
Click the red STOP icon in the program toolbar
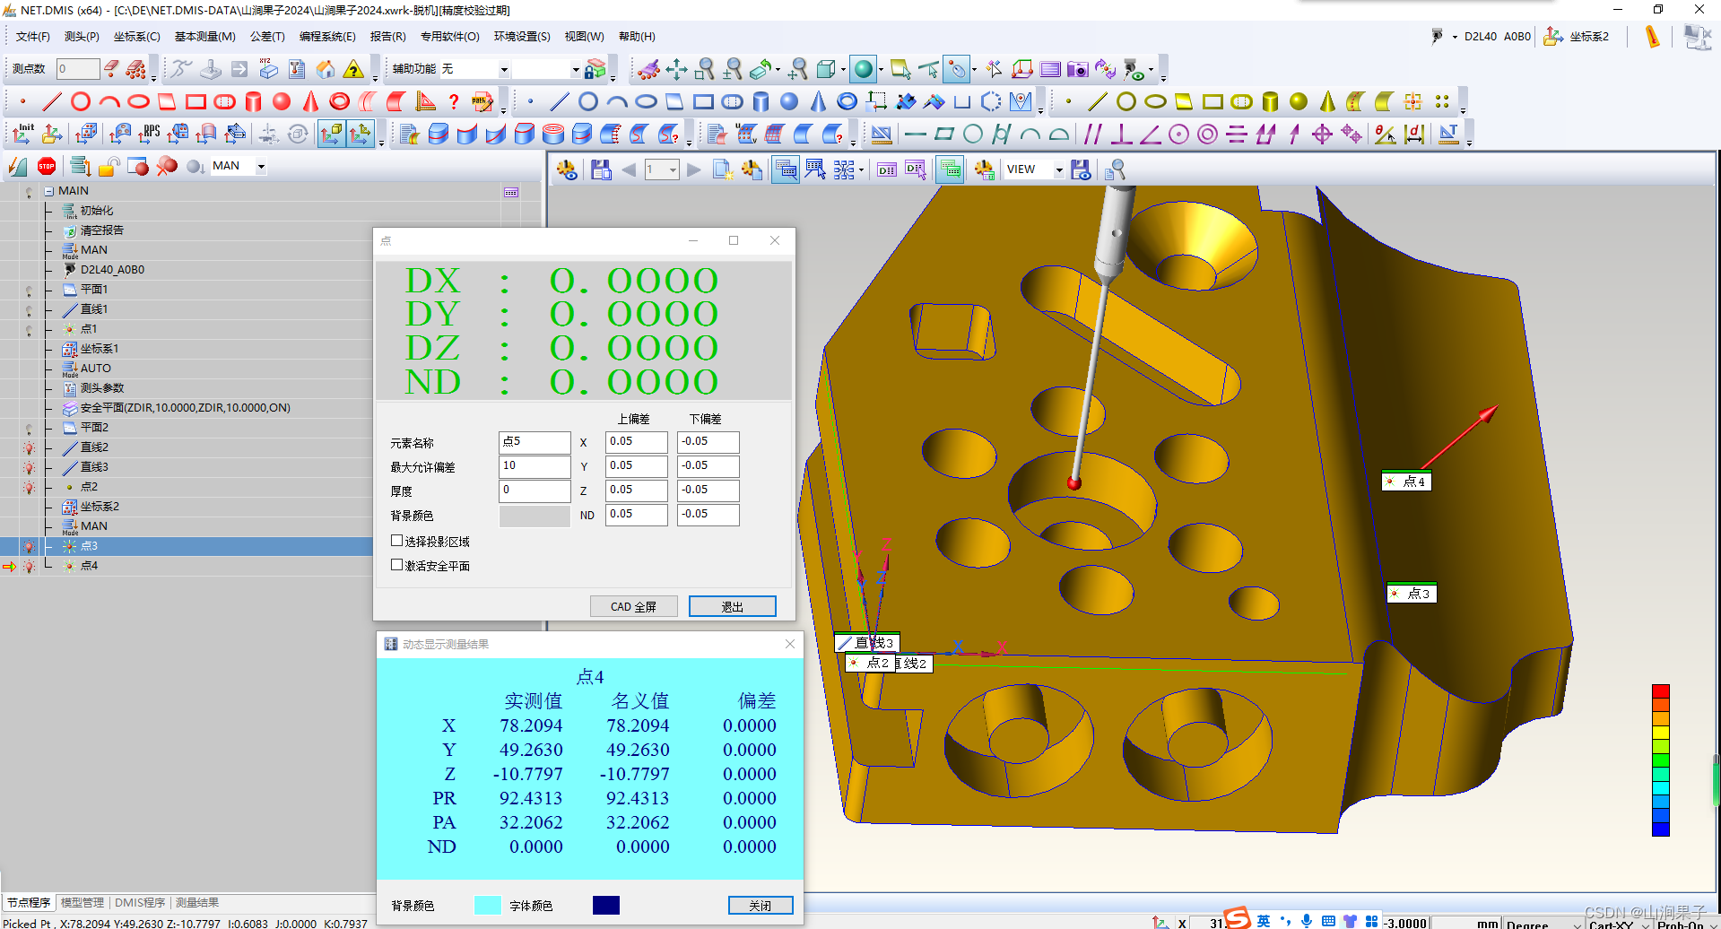coord(47,166)
